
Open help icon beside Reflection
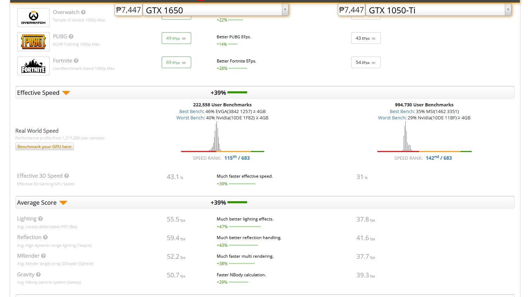pos(45,237)
